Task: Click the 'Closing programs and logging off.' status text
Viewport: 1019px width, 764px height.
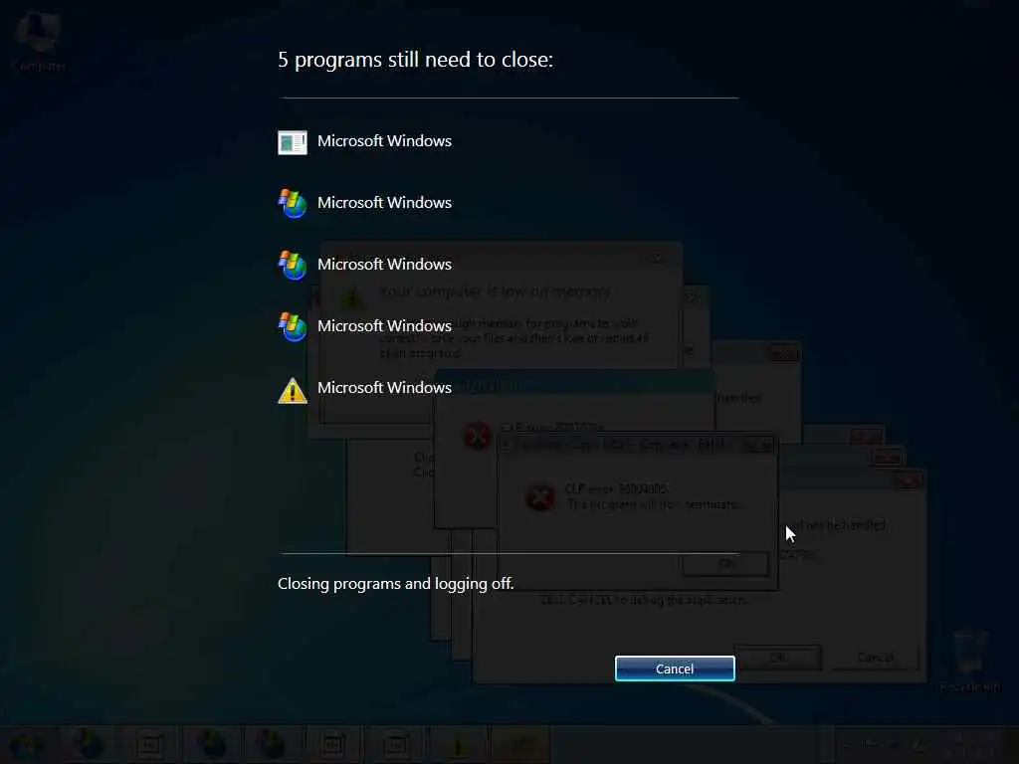Action: (x=395, y=583)
